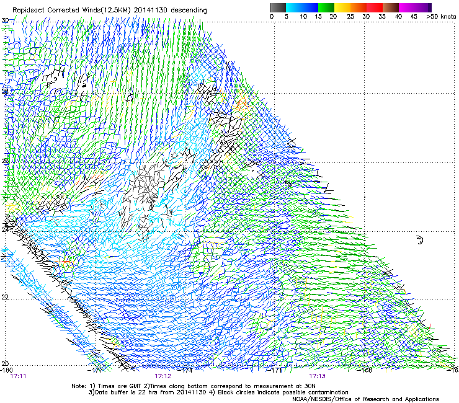
Task: Click the latitude label '20'
Action: click(x=5, y=364)
